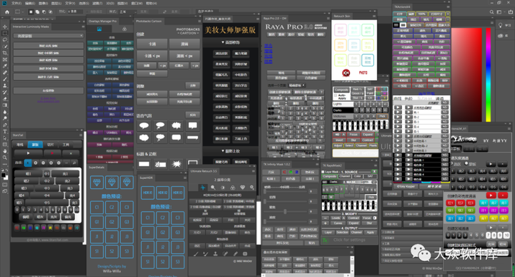Open the 文件(F) menu

16,4
